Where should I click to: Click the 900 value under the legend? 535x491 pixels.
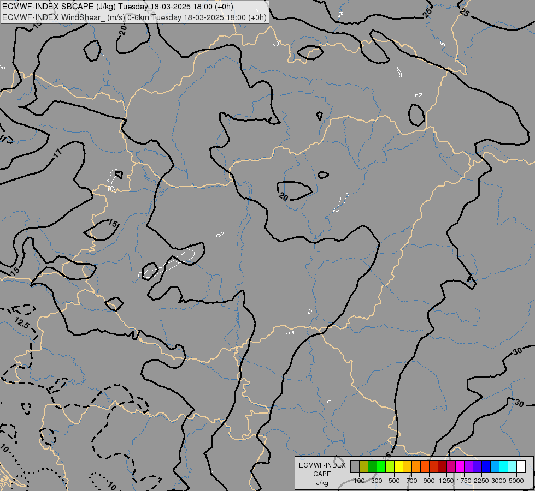click(429, 481)
